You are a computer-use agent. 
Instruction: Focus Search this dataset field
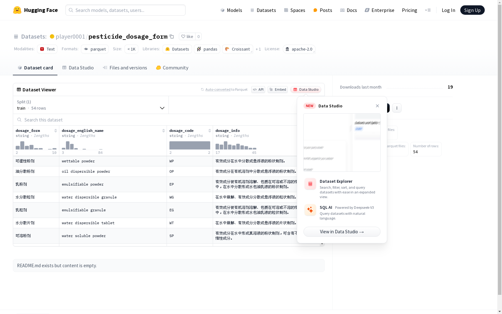tap(155, 120)
